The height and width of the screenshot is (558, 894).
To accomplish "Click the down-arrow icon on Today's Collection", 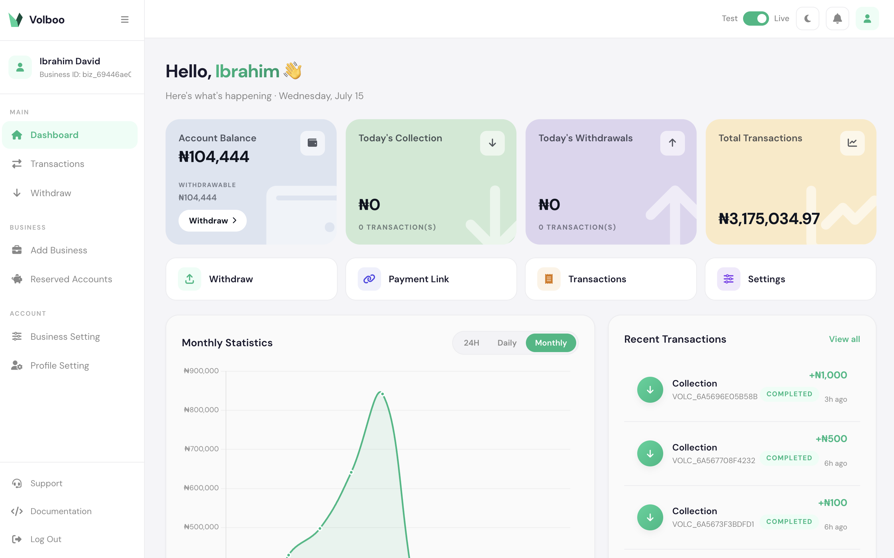I will pos(492,143).
